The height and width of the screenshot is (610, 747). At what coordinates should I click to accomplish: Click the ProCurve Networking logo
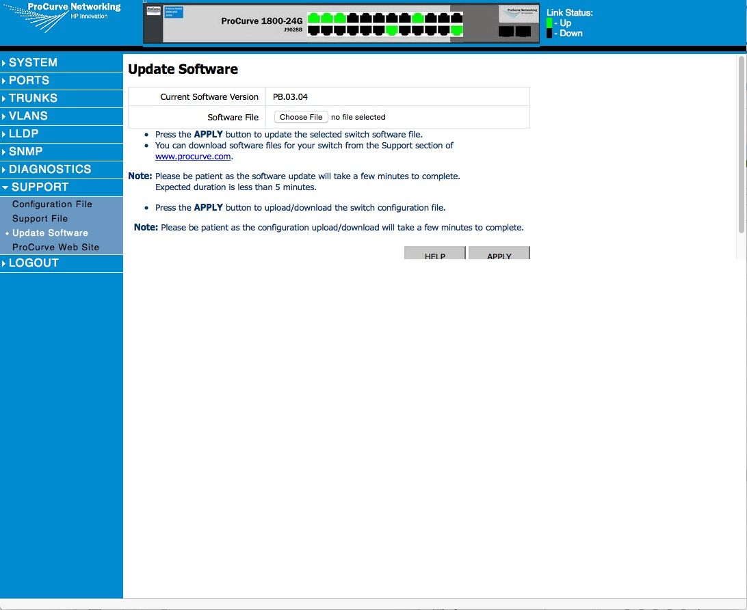point(62,18)
